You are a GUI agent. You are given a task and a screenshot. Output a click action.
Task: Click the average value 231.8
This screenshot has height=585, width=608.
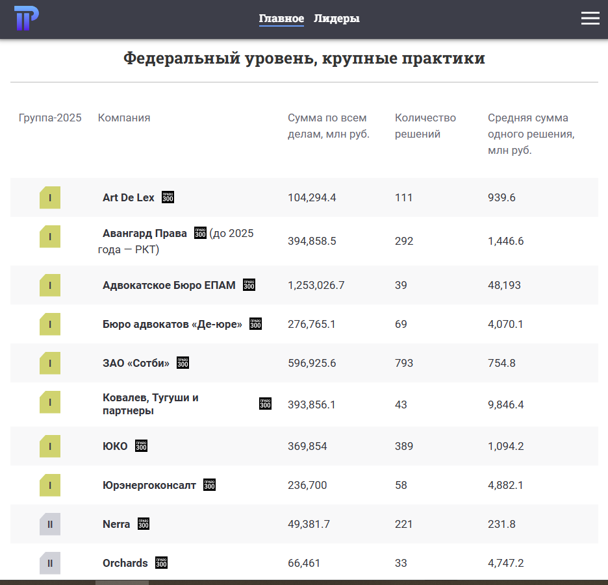pos(501,524)
